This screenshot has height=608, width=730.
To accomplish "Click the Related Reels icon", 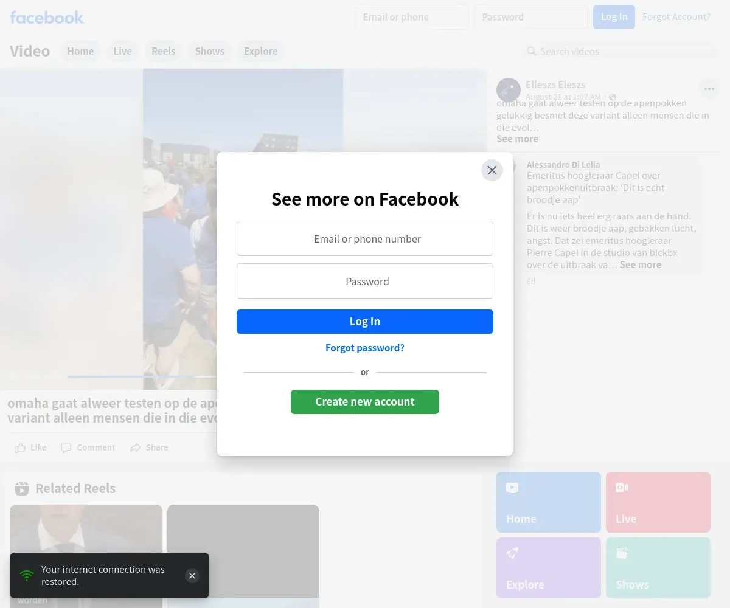I will [22, 488].
